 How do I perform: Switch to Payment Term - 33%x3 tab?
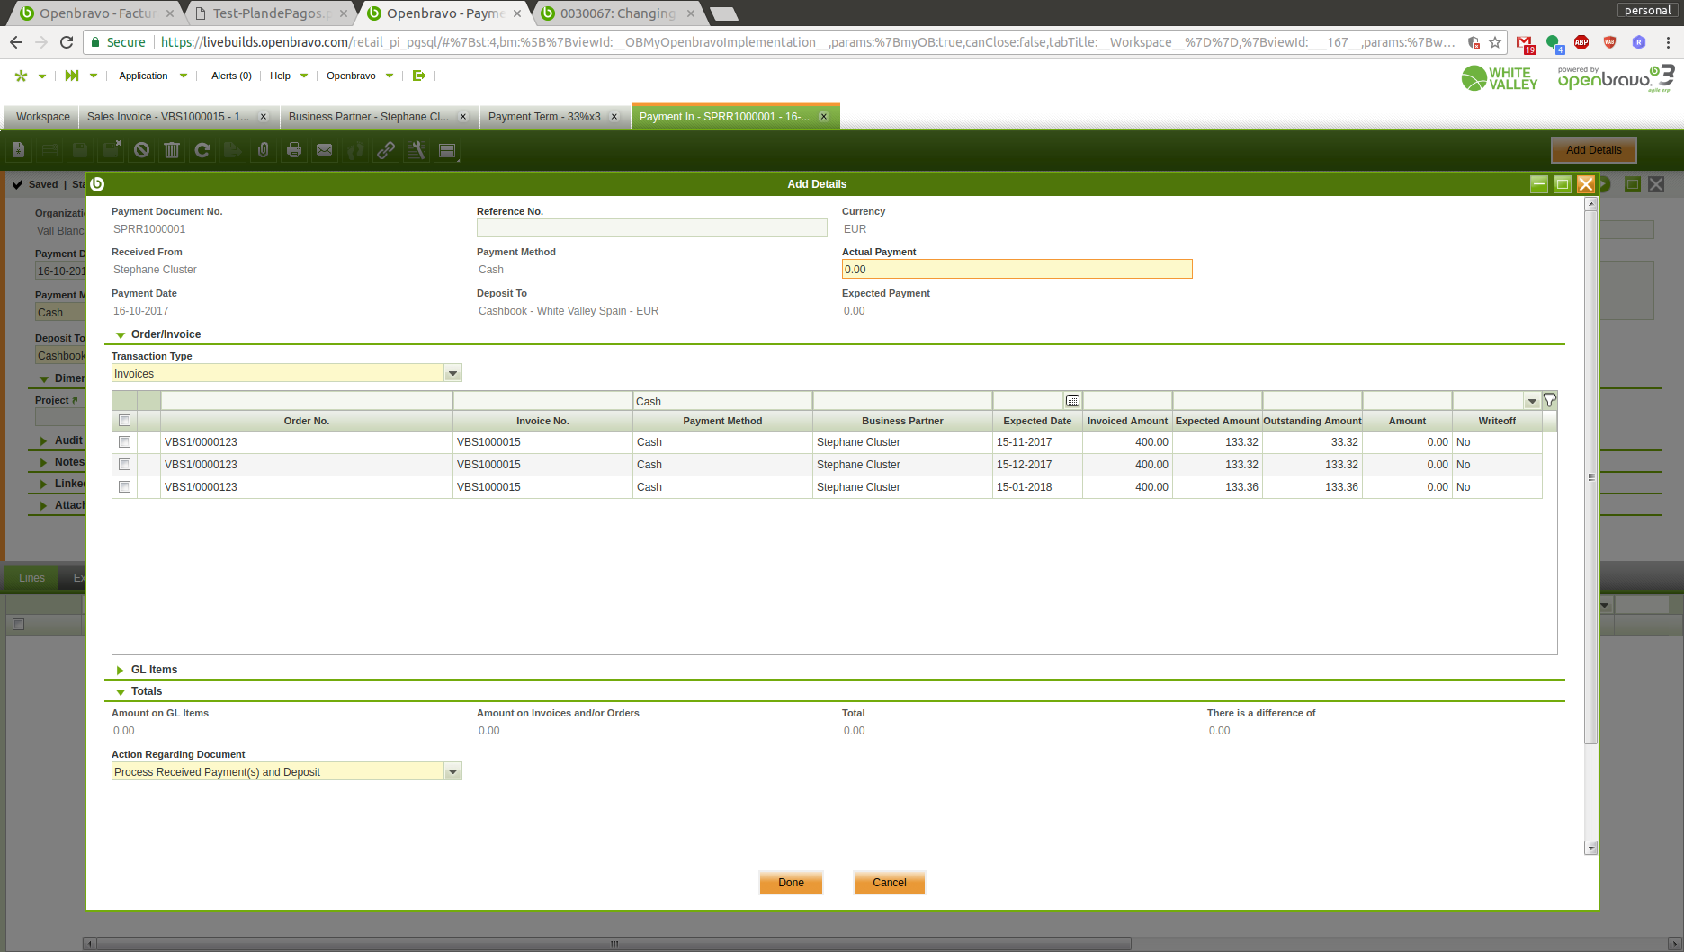tap(544, 117)
